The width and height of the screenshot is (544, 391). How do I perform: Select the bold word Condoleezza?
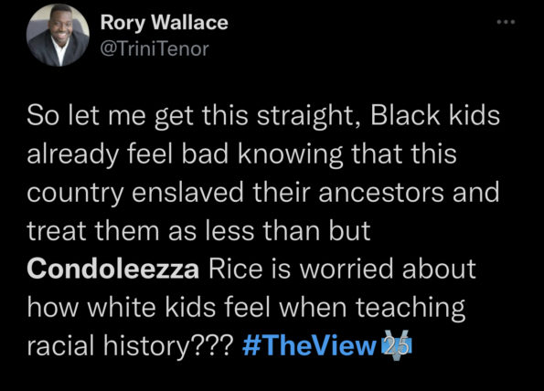pos(113,269)
